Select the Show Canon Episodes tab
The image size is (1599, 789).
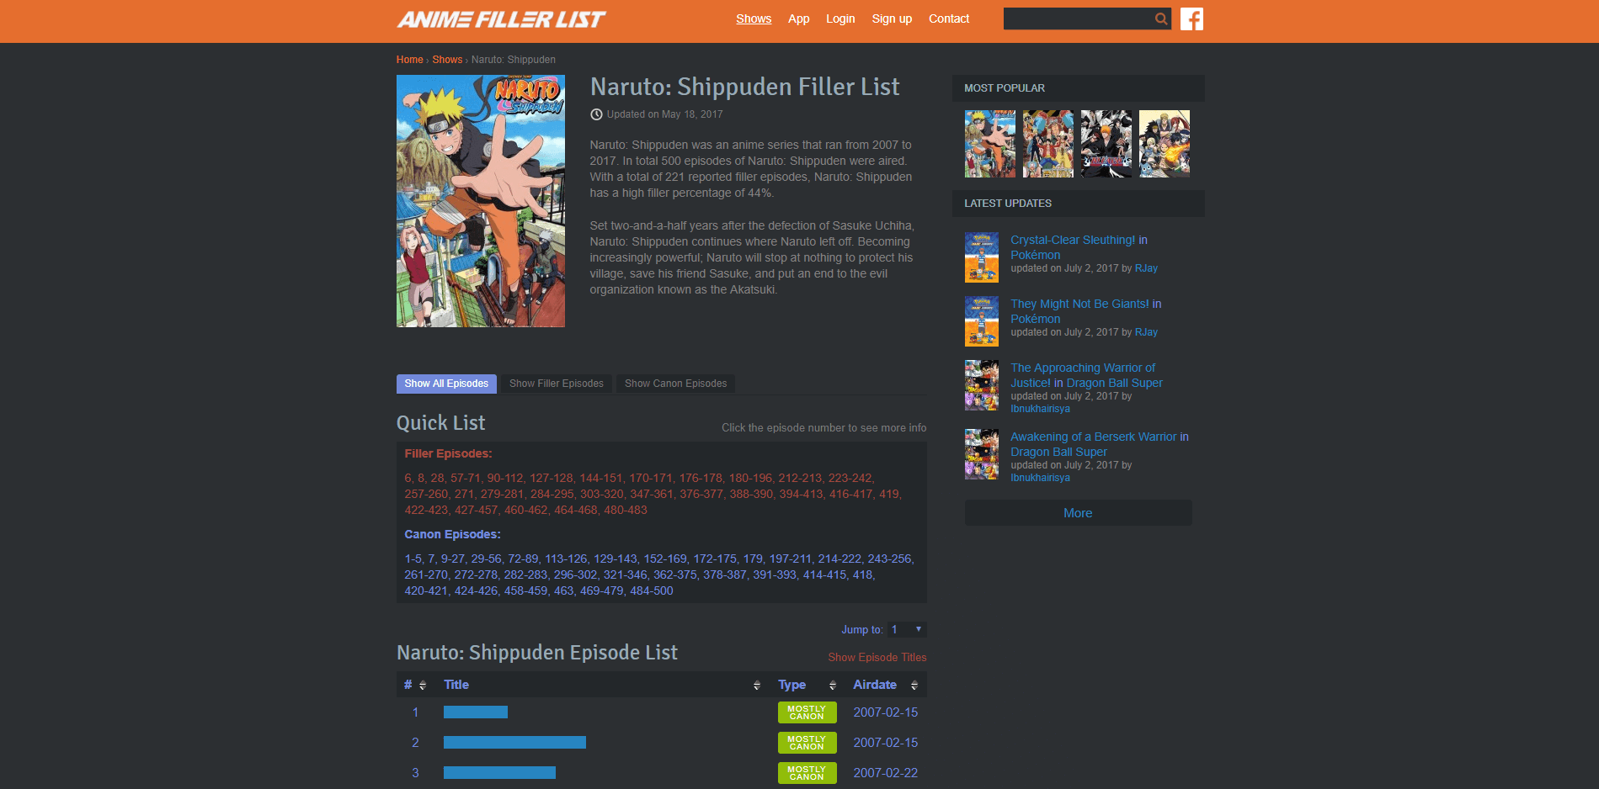[x=675, y=384]
